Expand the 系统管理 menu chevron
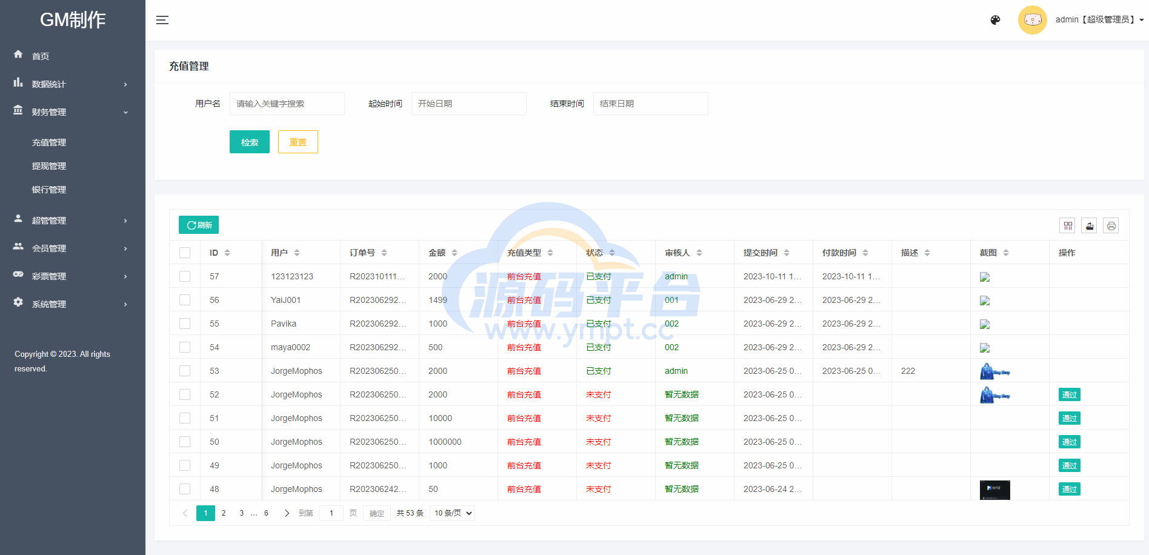Screen dimensions: 1149x555 [125, 304]
